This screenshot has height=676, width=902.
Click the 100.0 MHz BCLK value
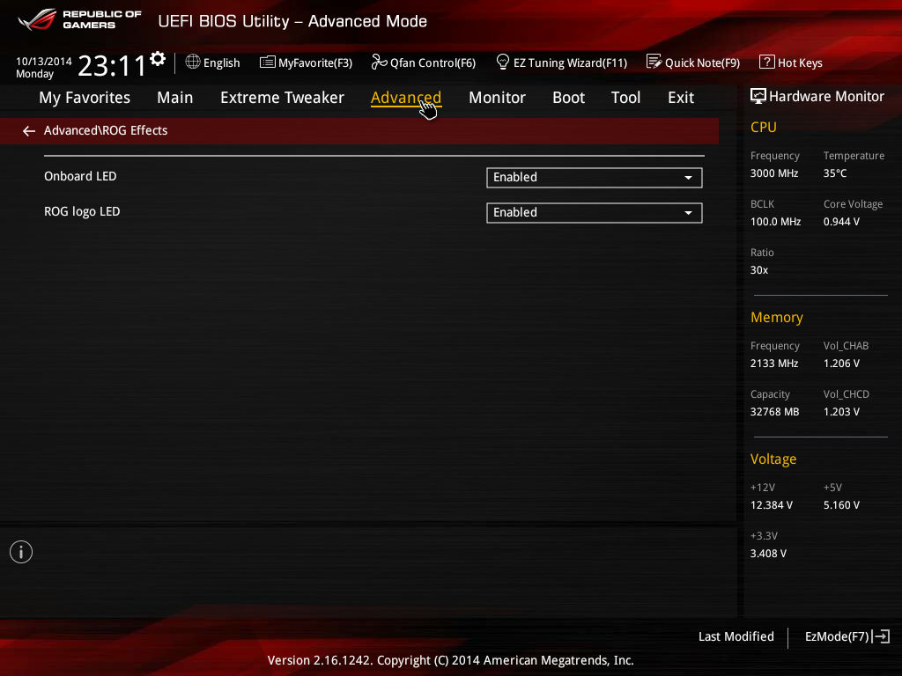(x=775, y=221)
